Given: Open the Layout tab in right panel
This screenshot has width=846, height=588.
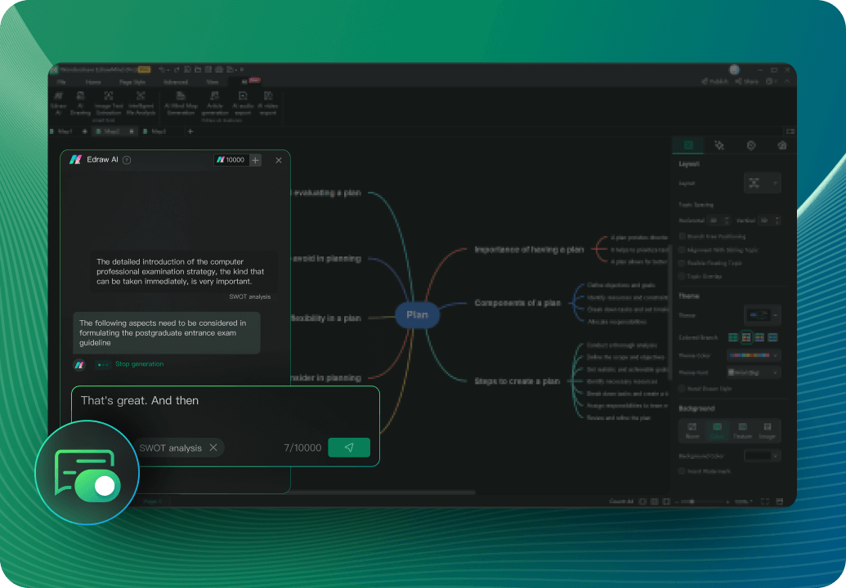Looking at the screenshot, I should click(688, 145).
